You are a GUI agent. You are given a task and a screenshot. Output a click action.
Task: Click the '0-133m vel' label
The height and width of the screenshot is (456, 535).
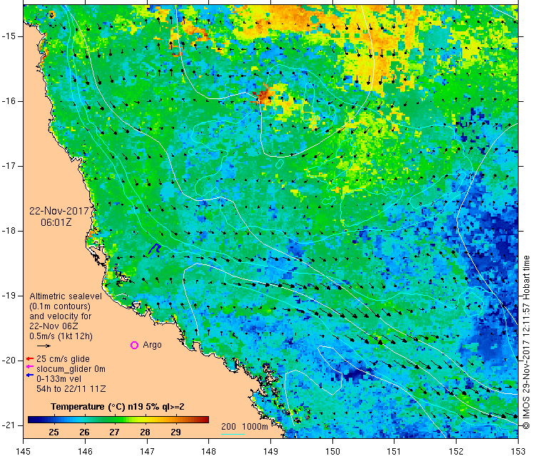click(59, 378)
